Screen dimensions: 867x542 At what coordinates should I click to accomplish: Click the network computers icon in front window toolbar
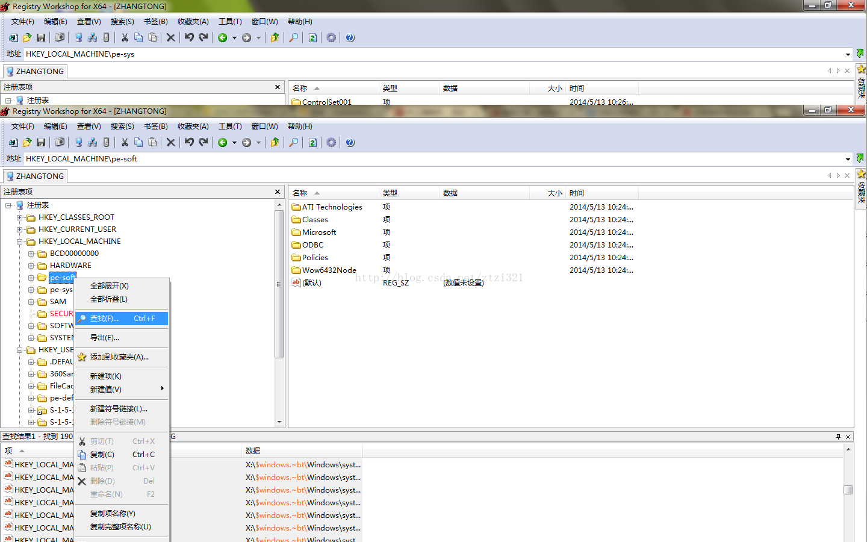tap(92, 142)
